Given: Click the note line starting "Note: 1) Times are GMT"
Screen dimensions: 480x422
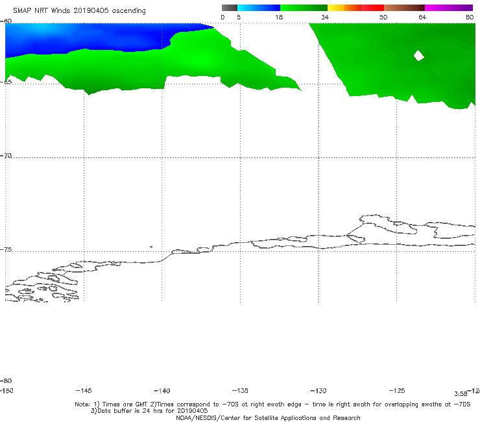Looking at the screenshot, I should point(272,404).
